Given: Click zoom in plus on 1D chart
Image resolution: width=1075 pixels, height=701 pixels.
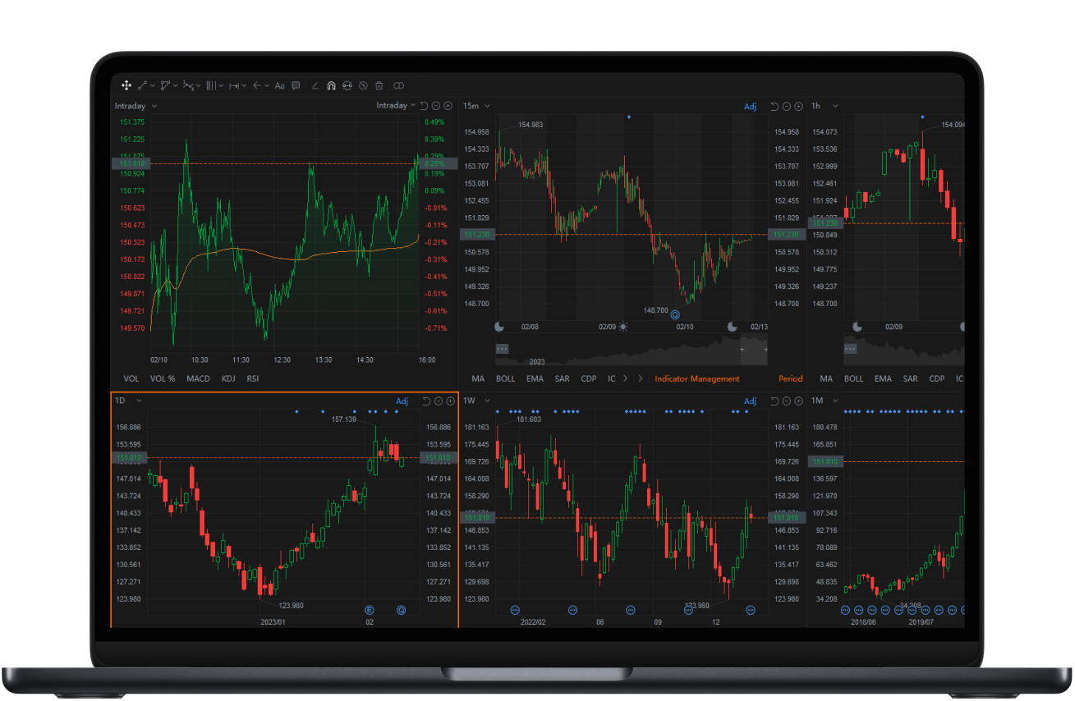Looking at the screenshot, I should point(450,401).
